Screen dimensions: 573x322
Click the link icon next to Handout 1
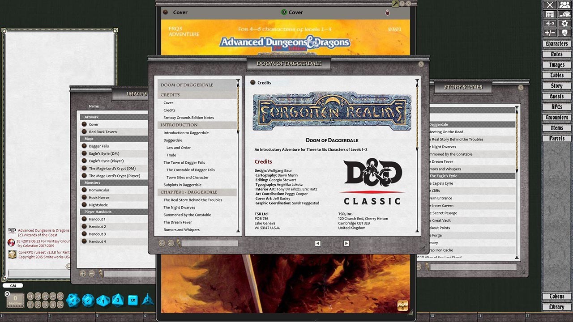84,219
